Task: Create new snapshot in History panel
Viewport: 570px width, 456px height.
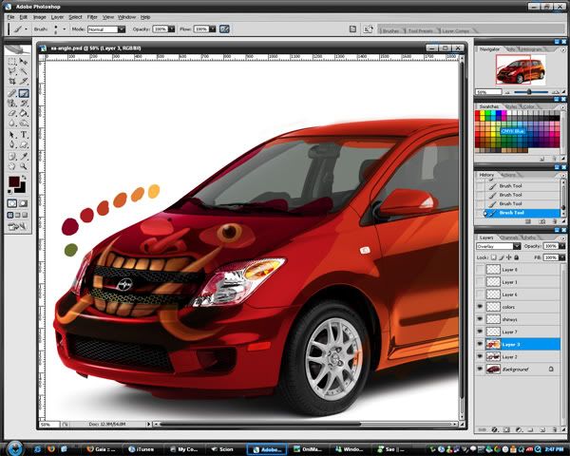Action: (x=541, y=221)
